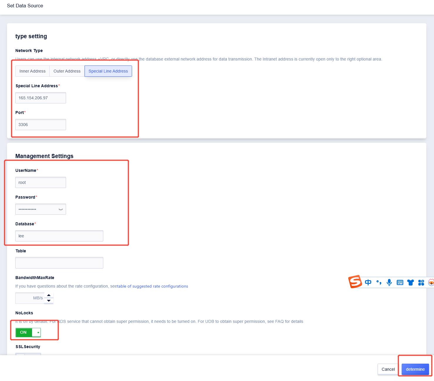Open the IME toolbox grid icon
Screen dimensions: 434x381
(421, 283)
